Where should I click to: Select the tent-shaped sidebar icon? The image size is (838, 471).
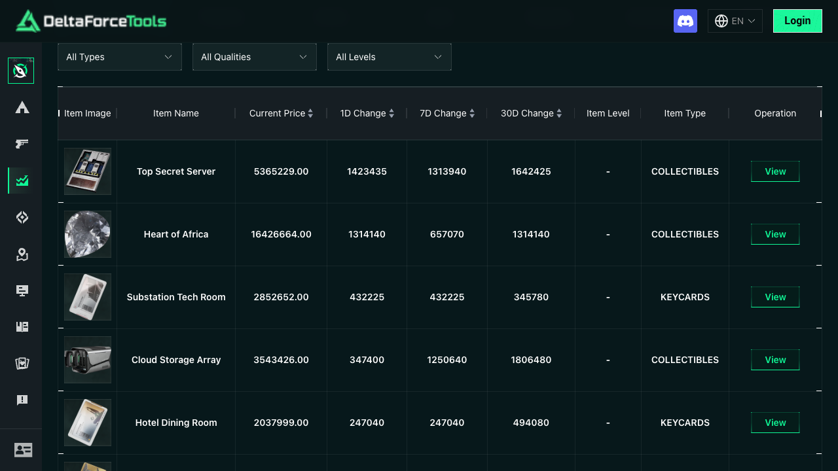[x=22, y=107]
